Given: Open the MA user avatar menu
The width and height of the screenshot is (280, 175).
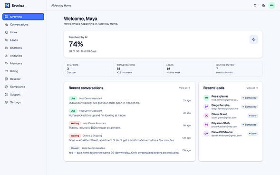Looking at the screenshot, I should coord(272,5).
